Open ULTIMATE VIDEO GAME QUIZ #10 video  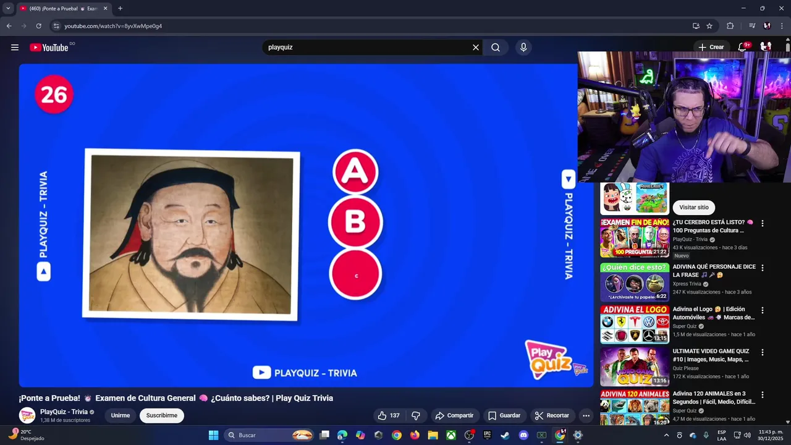click(x=711, y=355)
